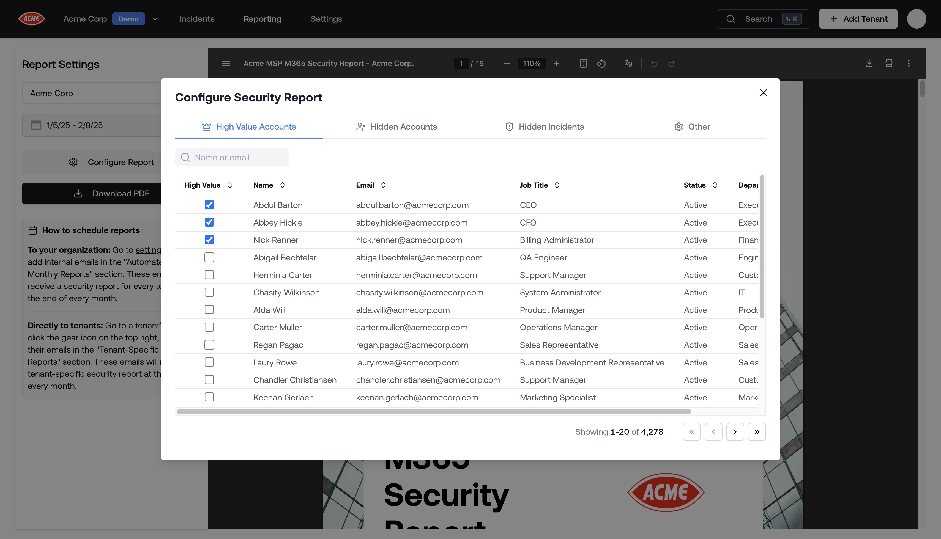This screenshot has width=941, height=539.
Task: Jump to last page of accounts
Action: (757, 432)
